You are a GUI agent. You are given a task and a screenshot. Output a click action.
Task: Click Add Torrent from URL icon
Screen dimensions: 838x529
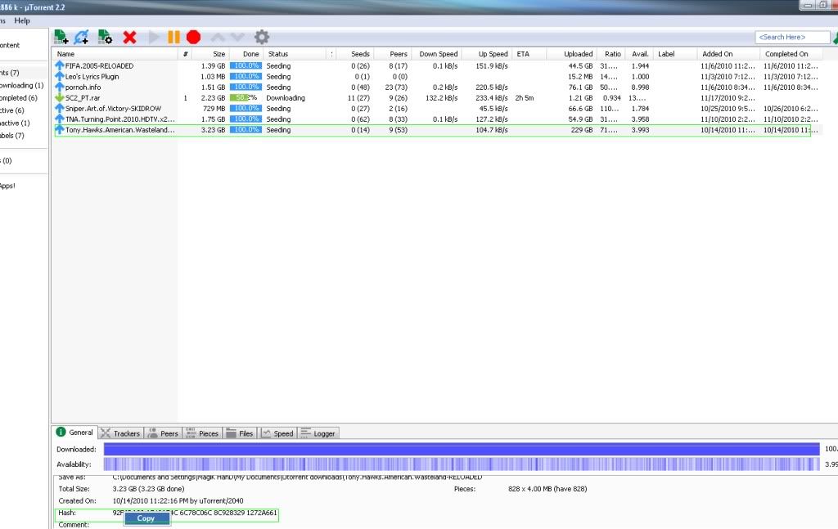tap(83, 37)
